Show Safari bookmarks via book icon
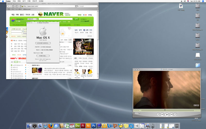The height and width of the screenshot is (129, 206). click(9, 9)
